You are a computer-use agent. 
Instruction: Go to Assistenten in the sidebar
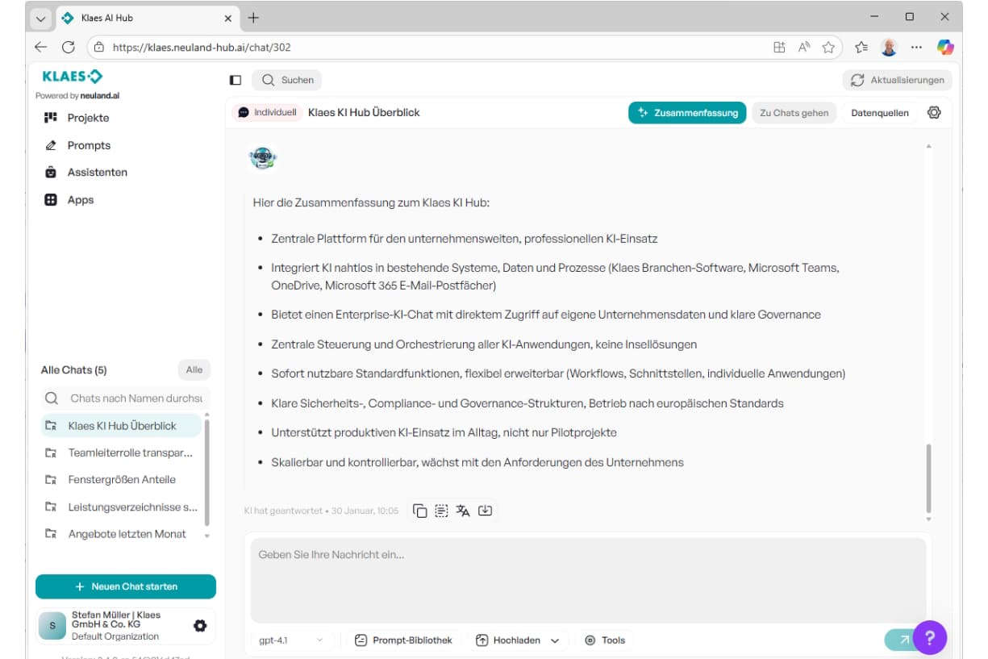click(97, 172)
